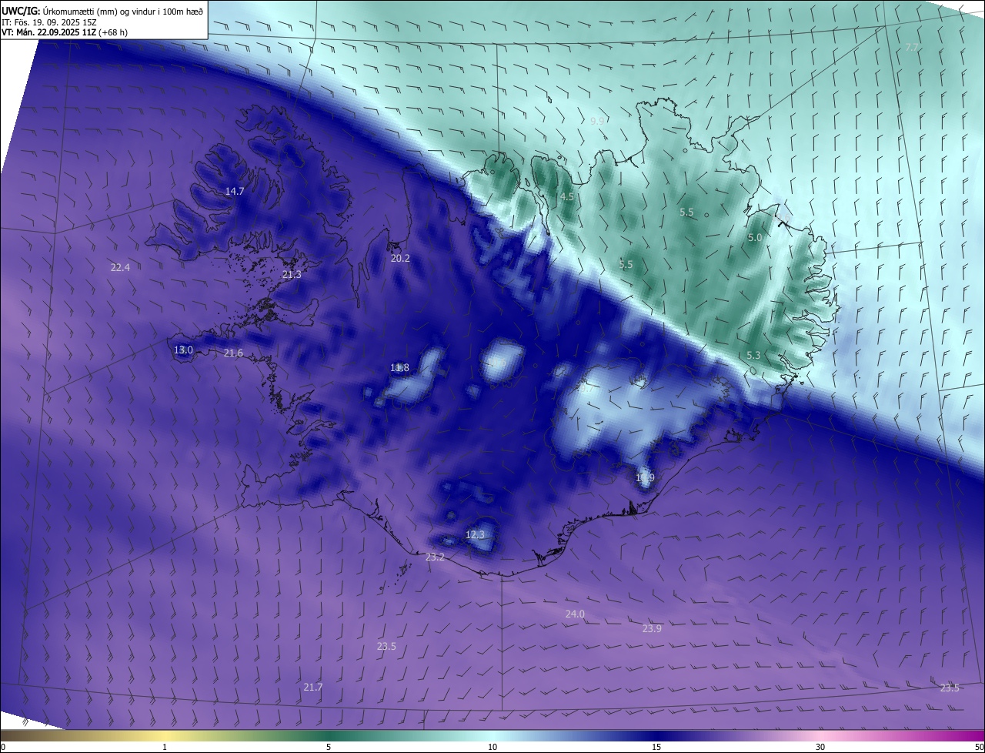
Task: Click the colorbar label 5
Action: (329, 747)
